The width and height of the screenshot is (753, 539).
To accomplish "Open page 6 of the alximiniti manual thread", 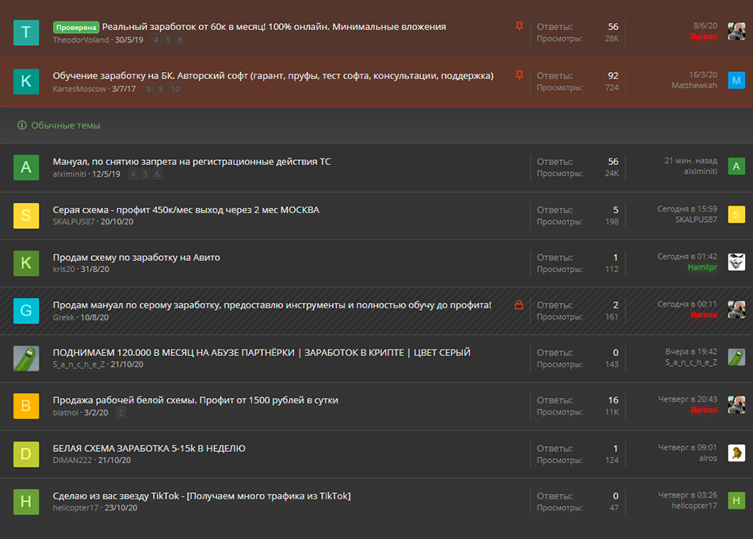I will (x=158, y=174).
